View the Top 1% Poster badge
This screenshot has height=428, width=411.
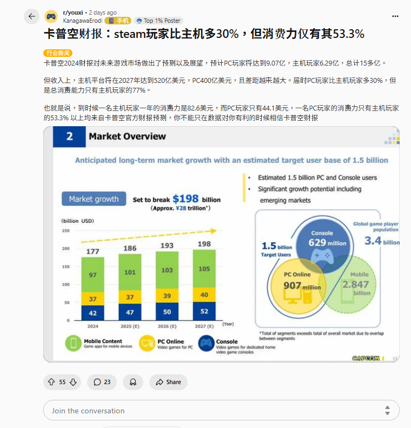[158, 21]
